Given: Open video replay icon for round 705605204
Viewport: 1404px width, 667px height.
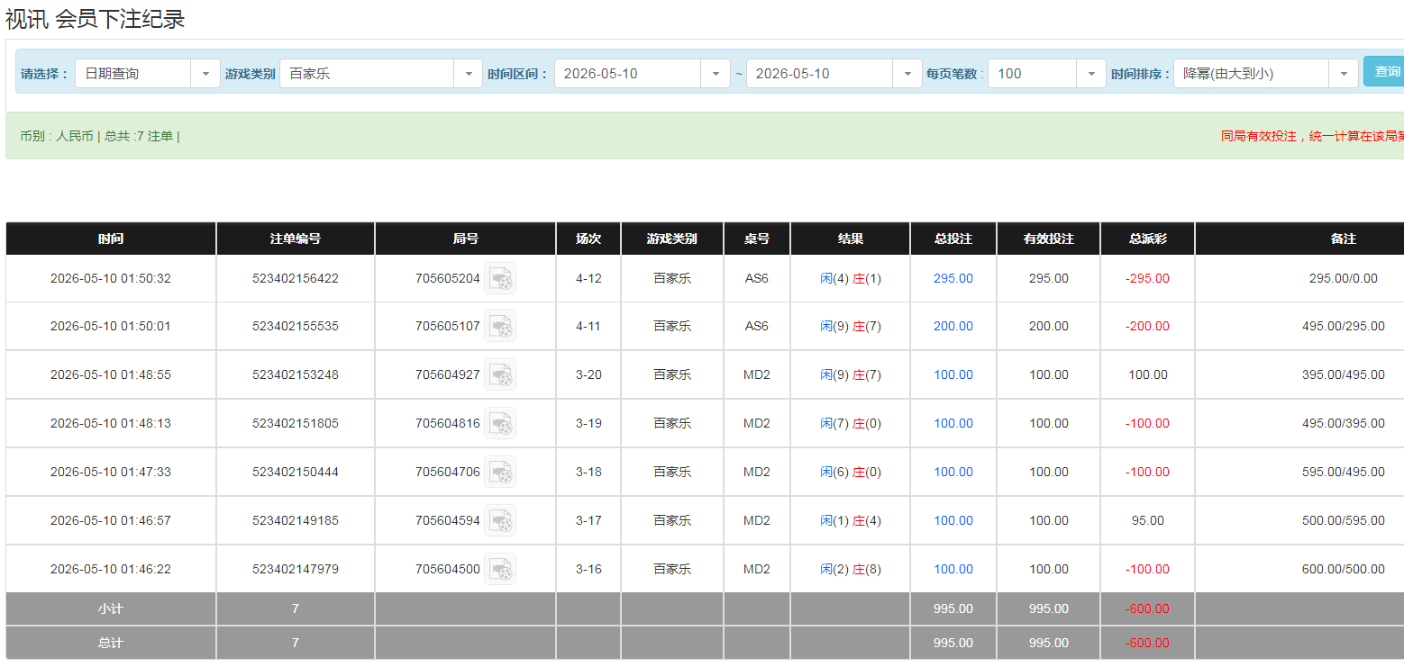Looking at the screenshot, I should (500, 279).
